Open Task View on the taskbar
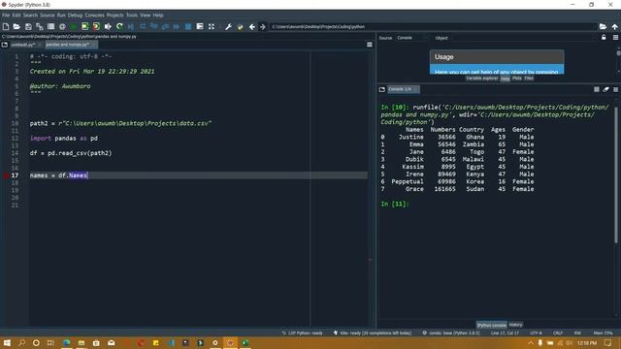621x349 pixels. [x=50, y=342]
